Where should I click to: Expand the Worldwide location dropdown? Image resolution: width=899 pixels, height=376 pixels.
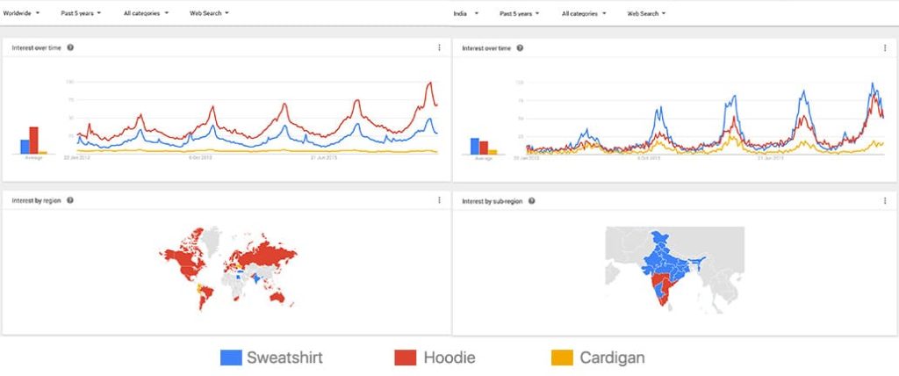point(25,14)
